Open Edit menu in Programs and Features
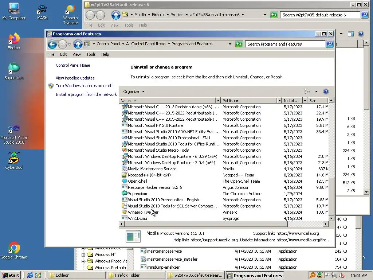This screenshot has height=280, width=373. click(63, 54)
